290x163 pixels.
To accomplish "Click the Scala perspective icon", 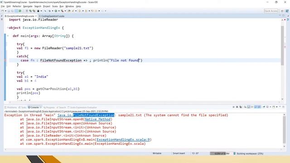I will click(x=287, y=11).
